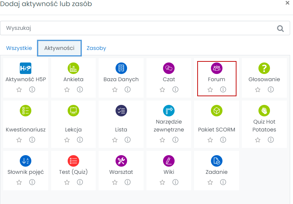Viewport: 293px width, 204px height.
Task: Add a Wiki activity
Action: [x=169, y=161]
